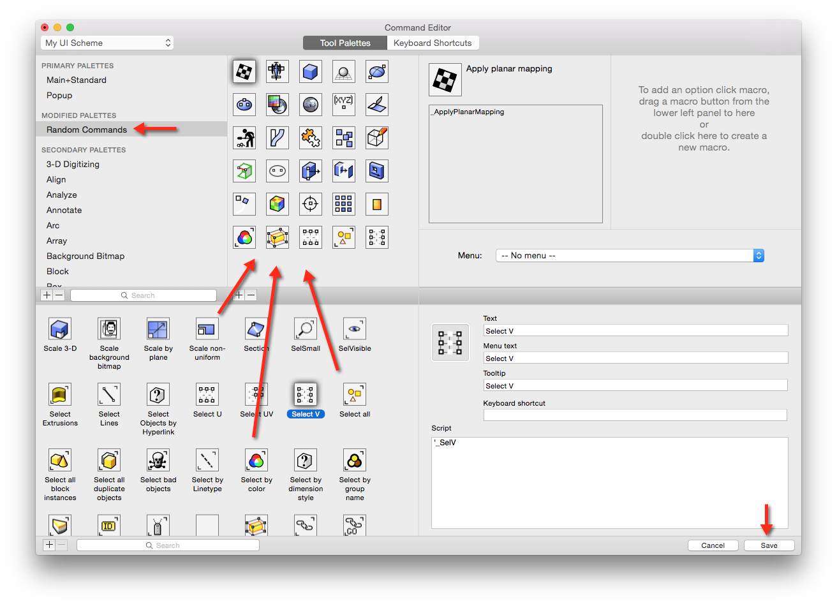Add a palette with the plus button beside the palette Search field
This screenshot has height=606, width=837.
coord(47,295)
